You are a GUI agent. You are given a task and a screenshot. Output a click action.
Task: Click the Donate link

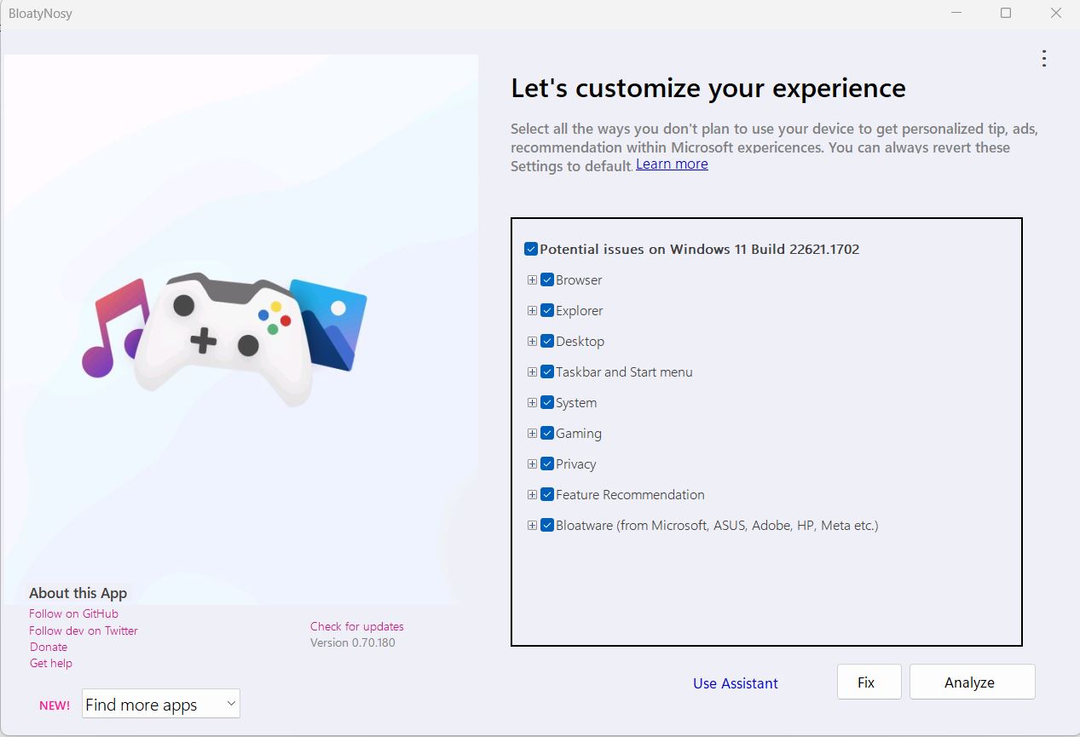tap(49, 647)
